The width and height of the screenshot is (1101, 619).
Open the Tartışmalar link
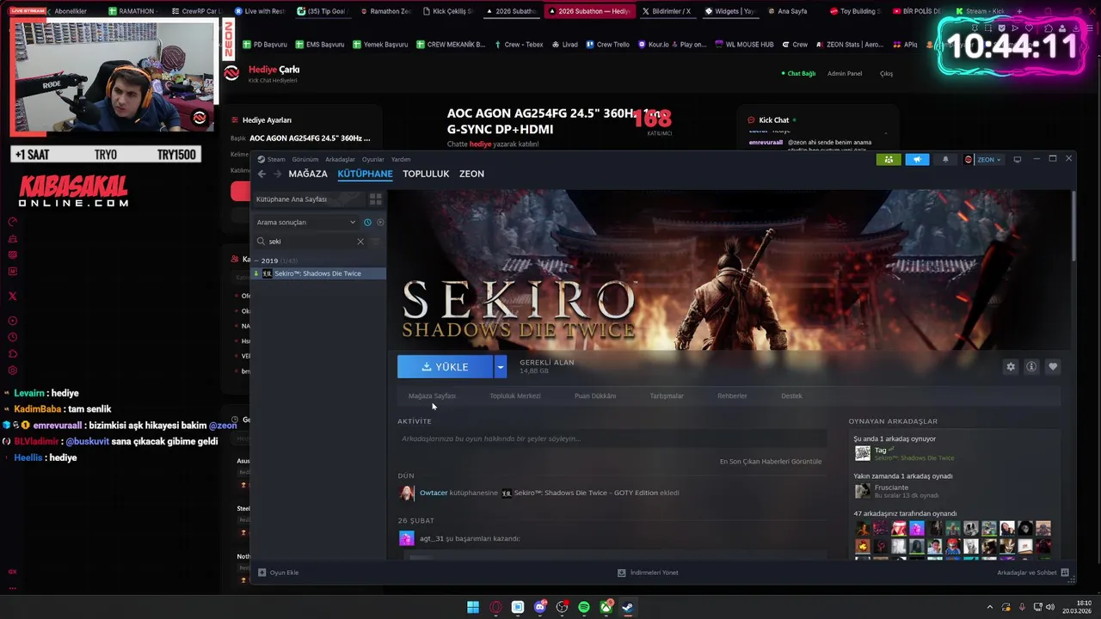667,396
